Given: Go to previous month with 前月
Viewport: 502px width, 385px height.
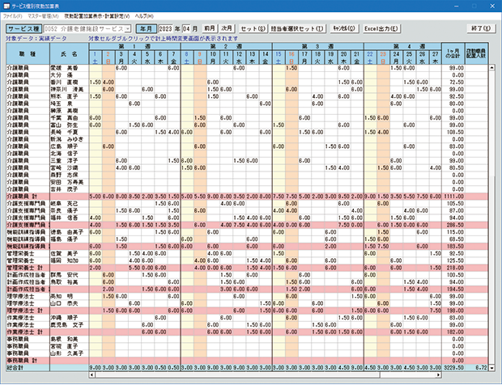Looking at the screenshot, I should tap(210, 28).
